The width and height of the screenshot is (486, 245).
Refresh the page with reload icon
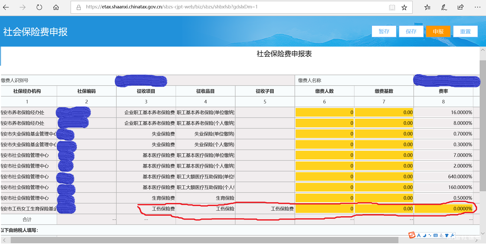pos(39,7)
